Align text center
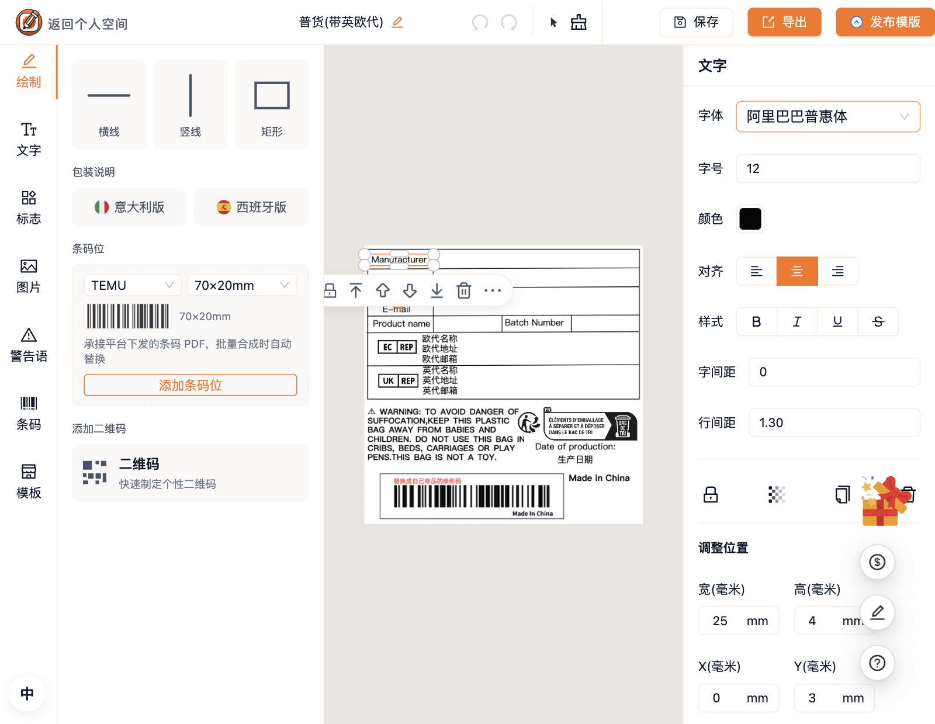The image size is (935, 724). coord(797,271)
